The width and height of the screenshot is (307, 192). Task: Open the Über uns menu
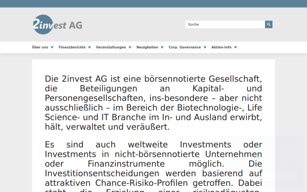click(x=40, y=47)
